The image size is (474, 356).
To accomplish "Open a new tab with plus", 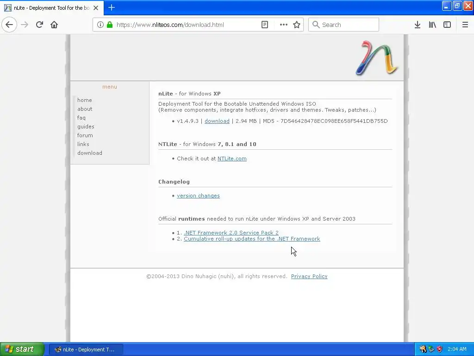I will 112,7.
